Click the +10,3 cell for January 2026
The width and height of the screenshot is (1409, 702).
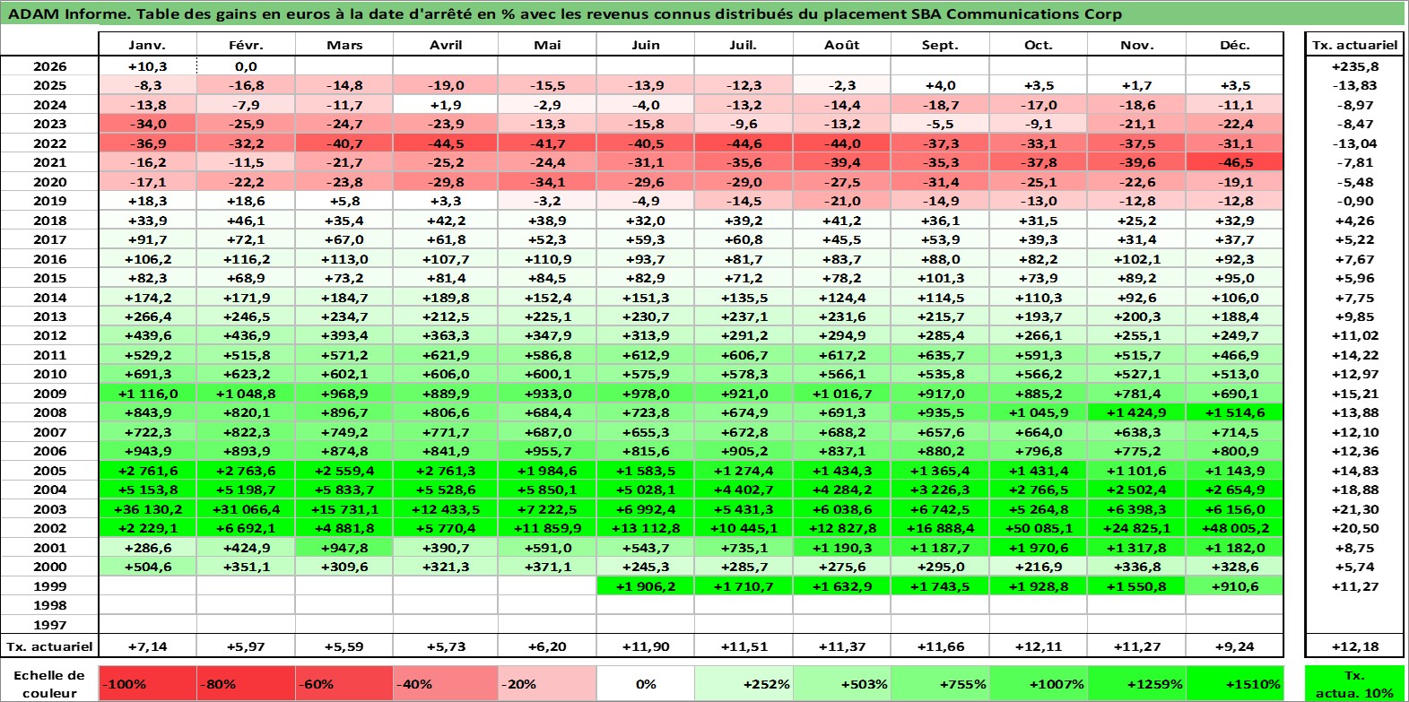click(147, 66)
